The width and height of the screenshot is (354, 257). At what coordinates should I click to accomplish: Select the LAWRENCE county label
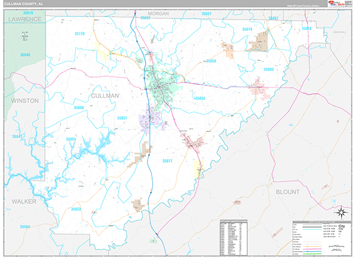[x=25, y=19]
